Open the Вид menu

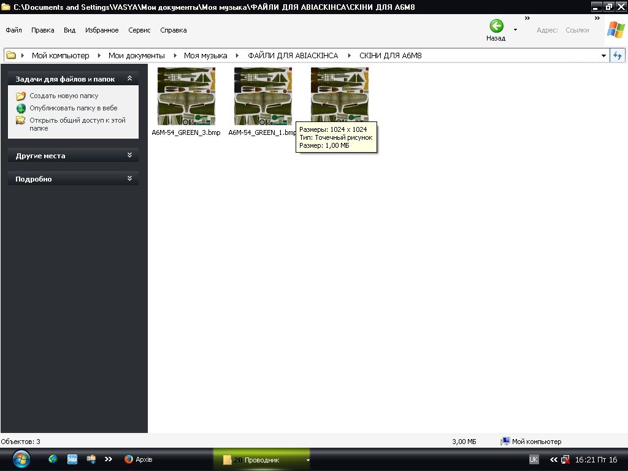[x=70, y=30]
